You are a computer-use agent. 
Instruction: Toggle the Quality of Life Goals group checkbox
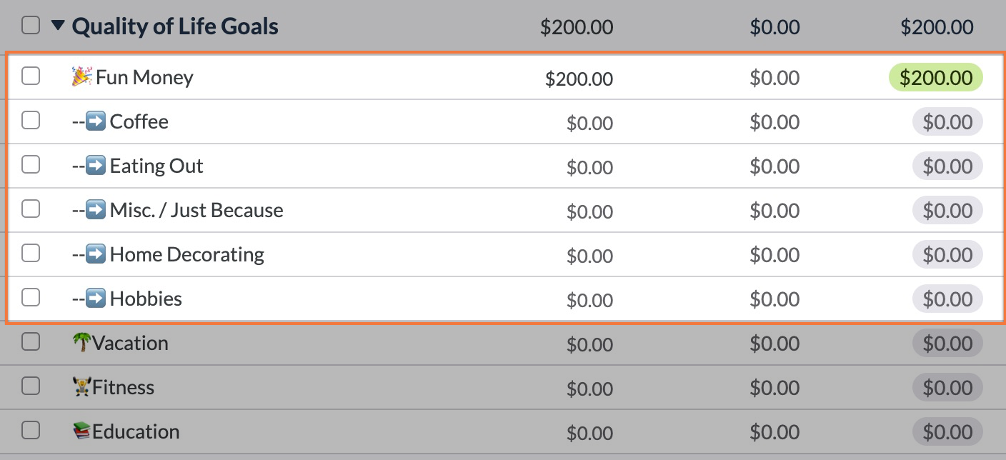pos(31,26)
